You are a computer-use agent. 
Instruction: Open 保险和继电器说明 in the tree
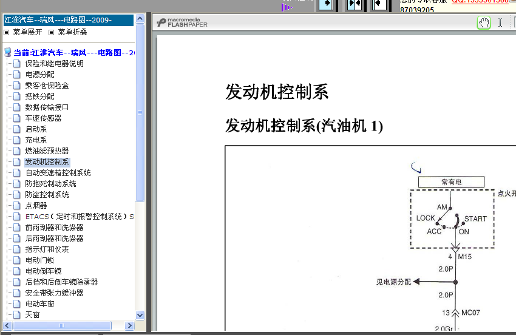tap(54, 64)
